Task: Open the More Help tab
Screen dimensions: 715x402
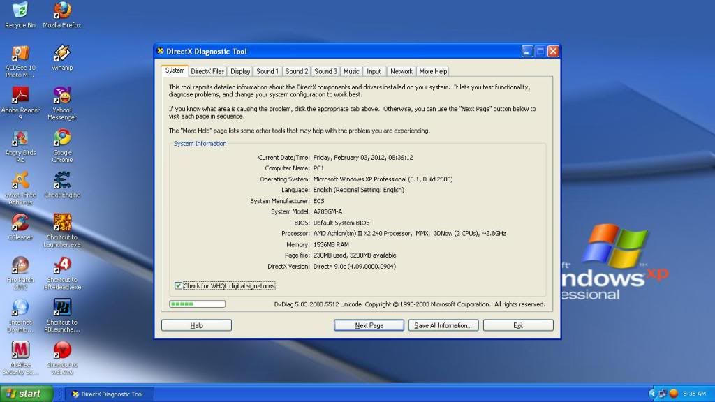Action: [433, 72]
